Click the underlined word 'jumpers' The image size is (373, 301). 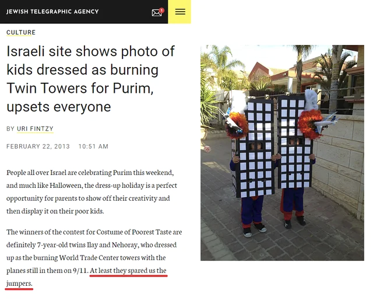pos(19,283)
